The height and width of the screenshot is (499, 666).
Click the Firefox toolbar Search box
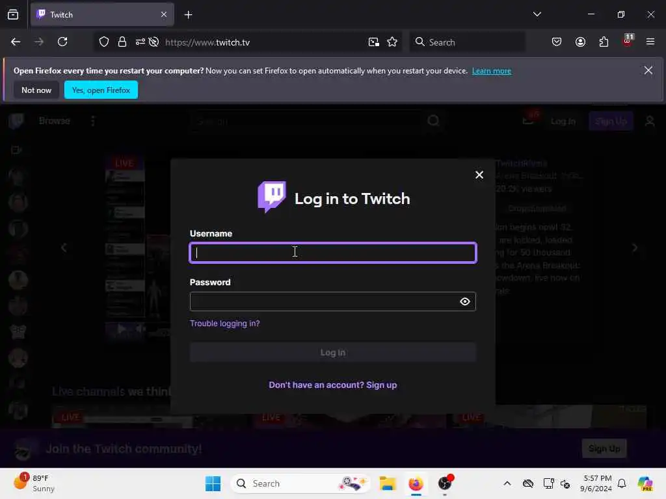pyautogui.click(x=467, y=42)
